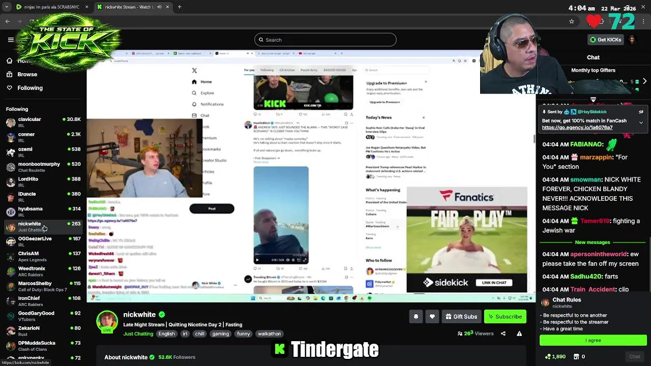
Task: Select the irl tag
Action: coord(185,334)
